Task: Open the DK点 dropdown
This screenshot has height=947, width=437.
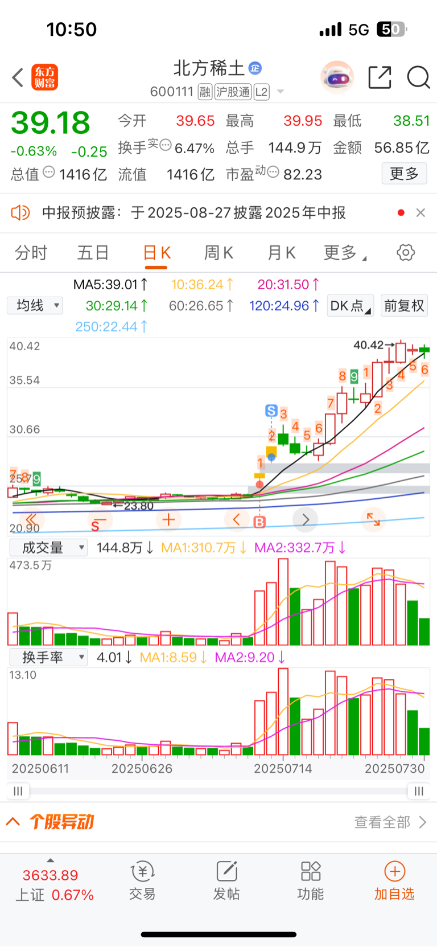Action: coord(351,306)
